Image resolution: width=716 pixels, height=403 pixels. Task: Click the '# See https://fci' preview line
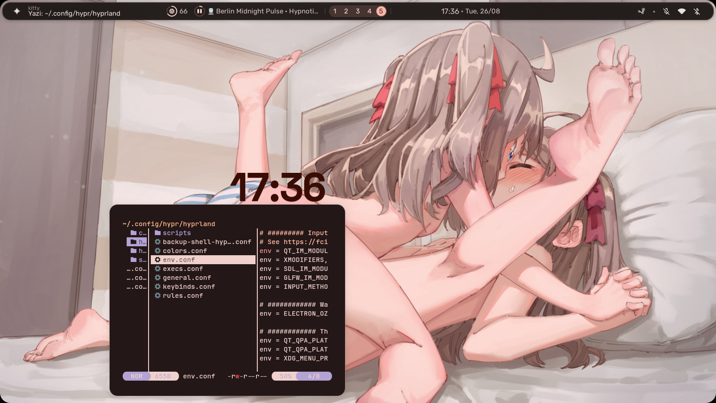pos(294,242)
